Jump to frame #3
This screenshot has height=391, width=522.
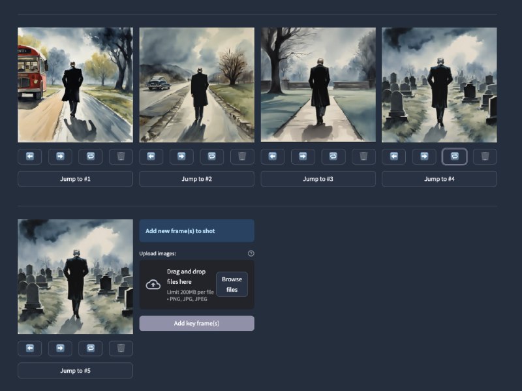[318, 178]
